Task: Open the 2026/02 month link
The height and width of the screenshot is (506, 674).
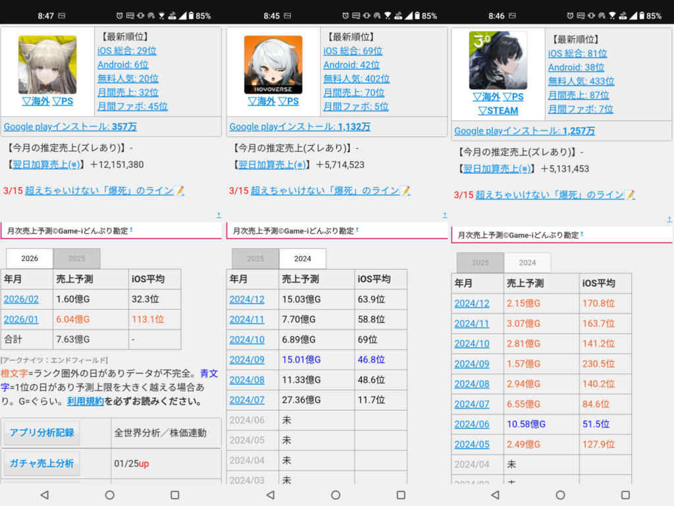Action: tap(21, 299)
